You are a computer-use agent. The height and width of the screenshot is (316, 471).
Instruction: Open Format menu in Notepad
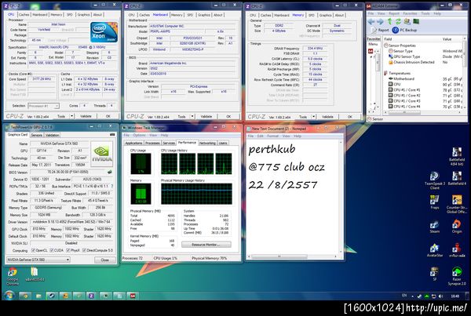(x=272, y=136)
